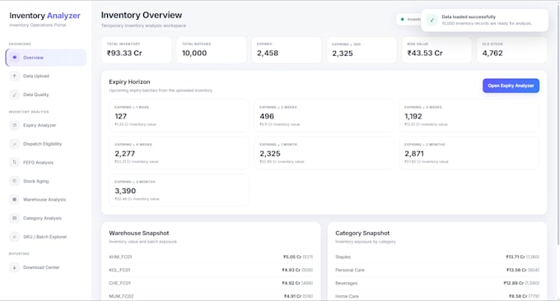Click the Warehouse Analysis icon

click(x=14, y=199)
